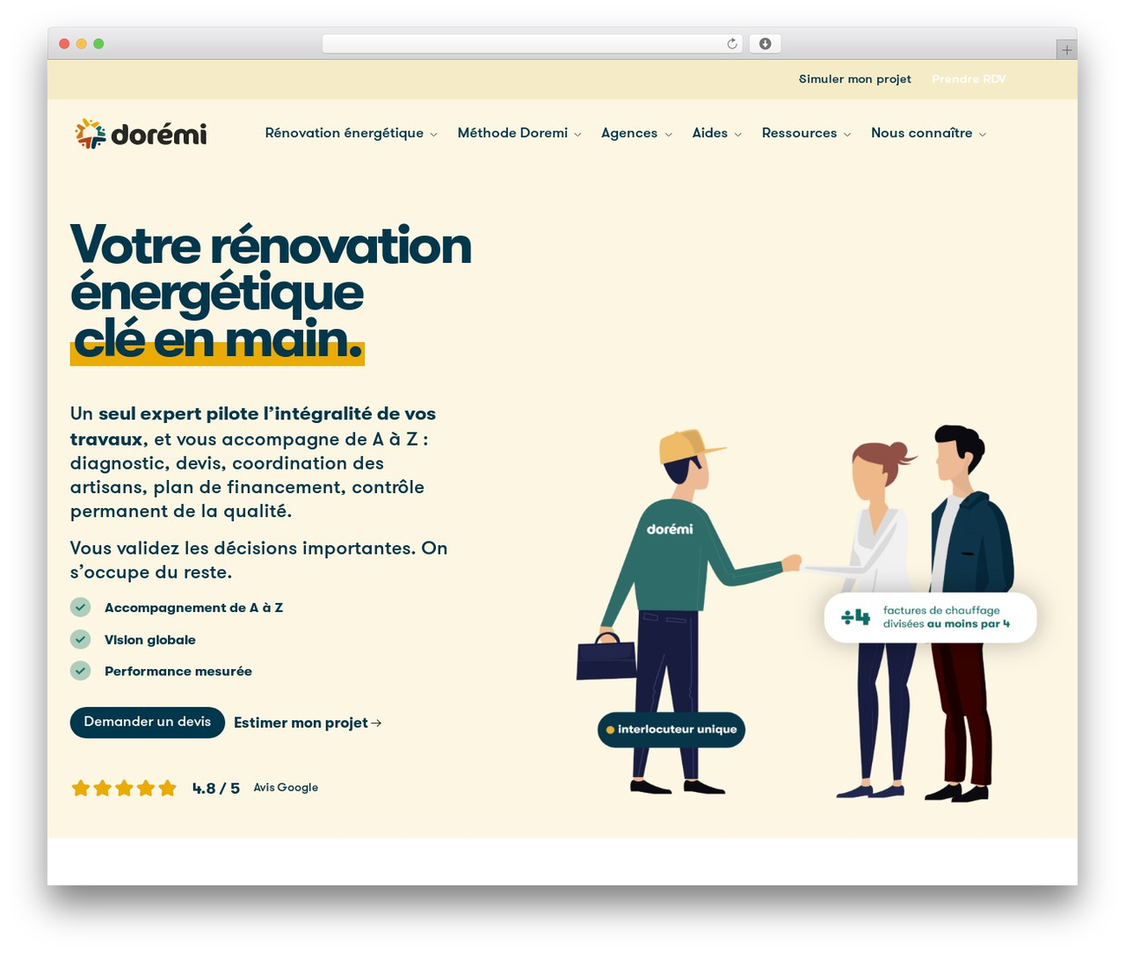Expand the Méthode Doremi chevron
Screen dimensions: 1125x953
point(577,135)
